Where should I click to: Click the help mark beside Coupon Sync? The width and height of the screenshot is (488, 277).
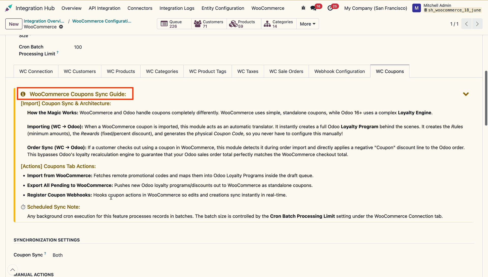tap(45, 253)
